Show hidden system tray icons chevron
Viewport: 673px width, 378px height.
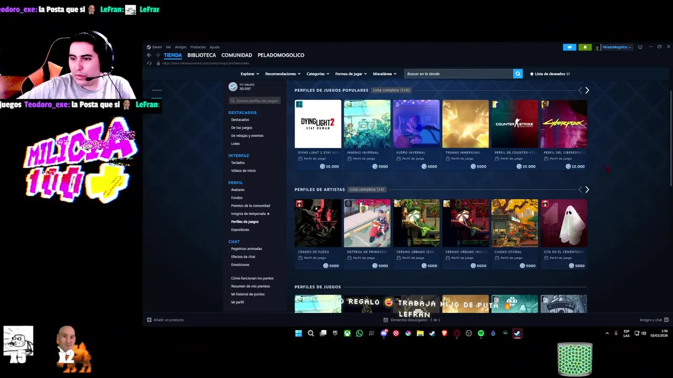tap(607, 333)
